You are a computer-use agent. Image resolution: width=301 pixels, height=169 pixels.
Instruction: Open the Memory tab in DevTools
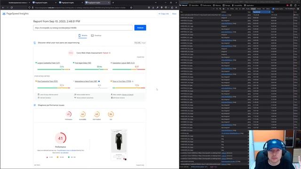(x=217, y=5)
